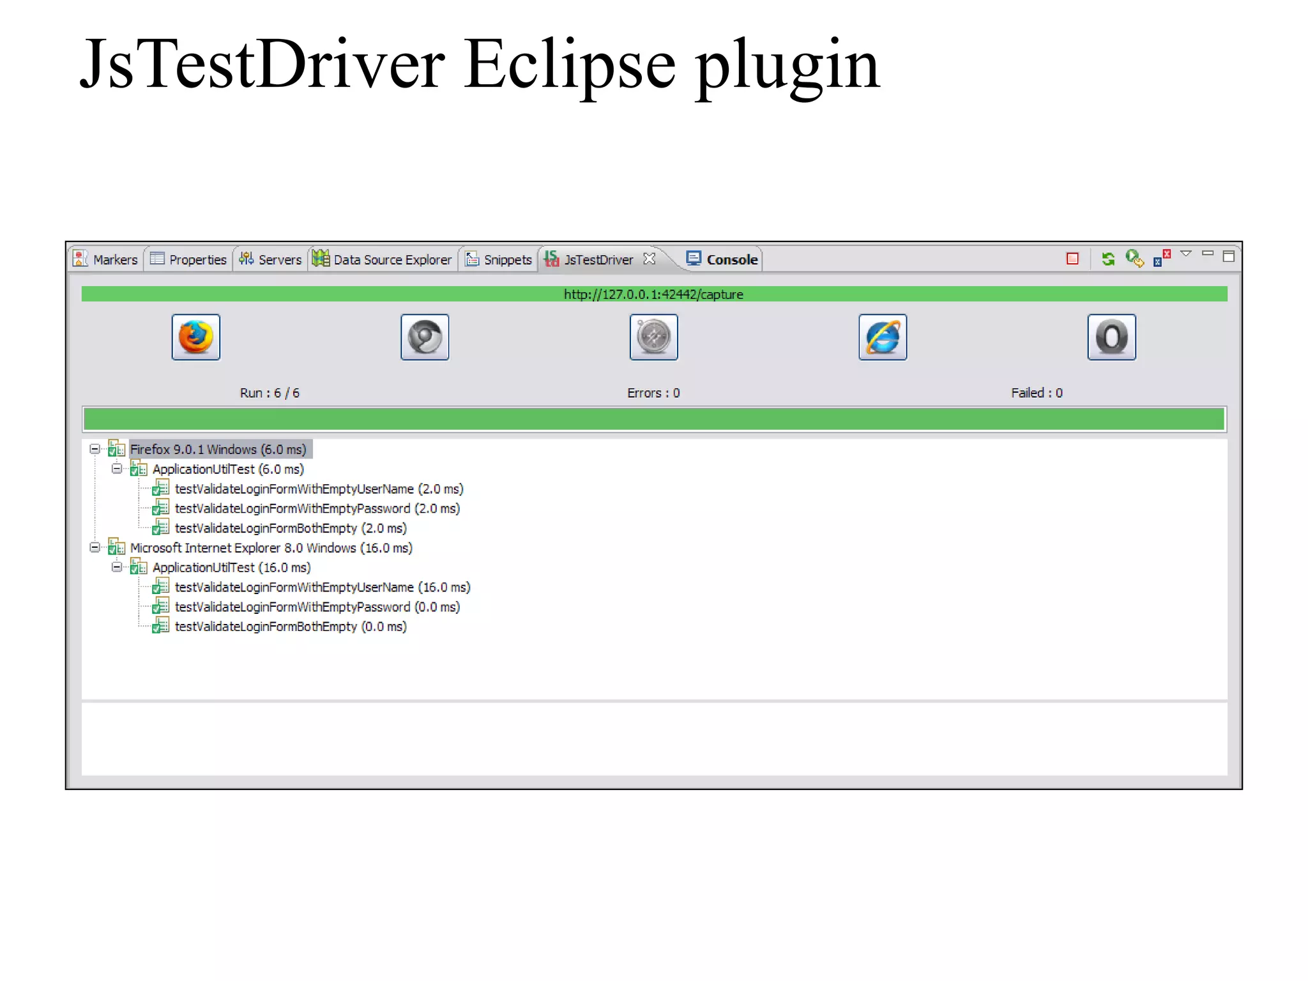Viewport: 1308px width, 981px height.
Task: Switch to the Snippets tab
Action: pyautogui.click(x=499, y=259)
